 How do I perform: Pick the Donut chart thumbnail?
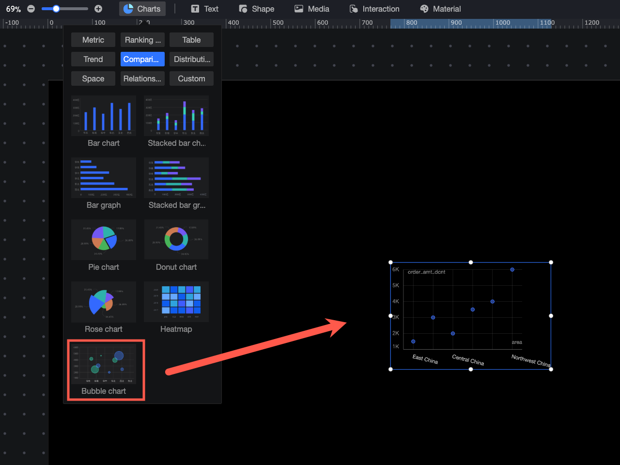pos(176,240)
